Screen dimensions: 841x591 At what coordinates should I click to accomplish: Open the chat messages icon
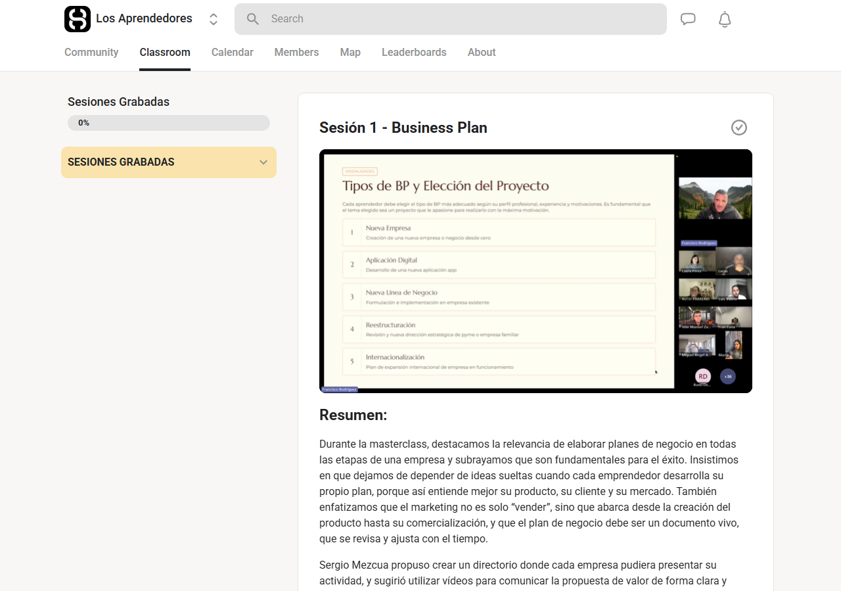[688, 19]
